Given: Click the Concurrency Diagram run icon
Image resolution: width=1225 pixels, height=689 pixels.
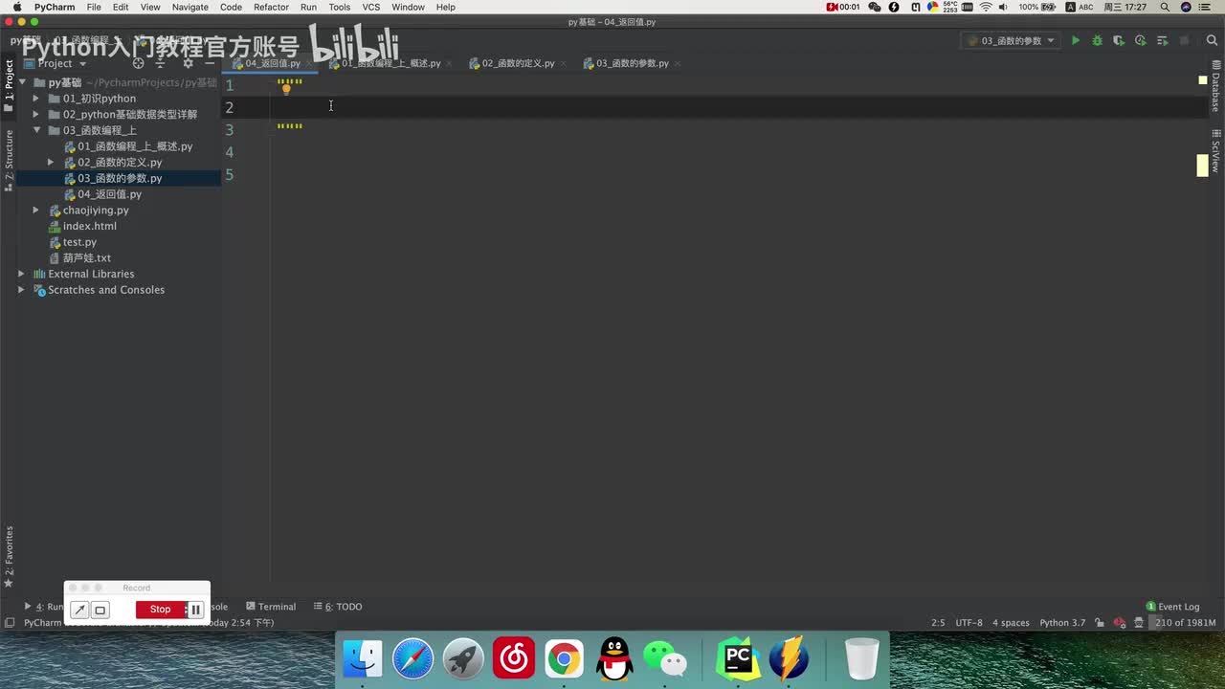Looking at the screenshot, I should point(1162,41).
